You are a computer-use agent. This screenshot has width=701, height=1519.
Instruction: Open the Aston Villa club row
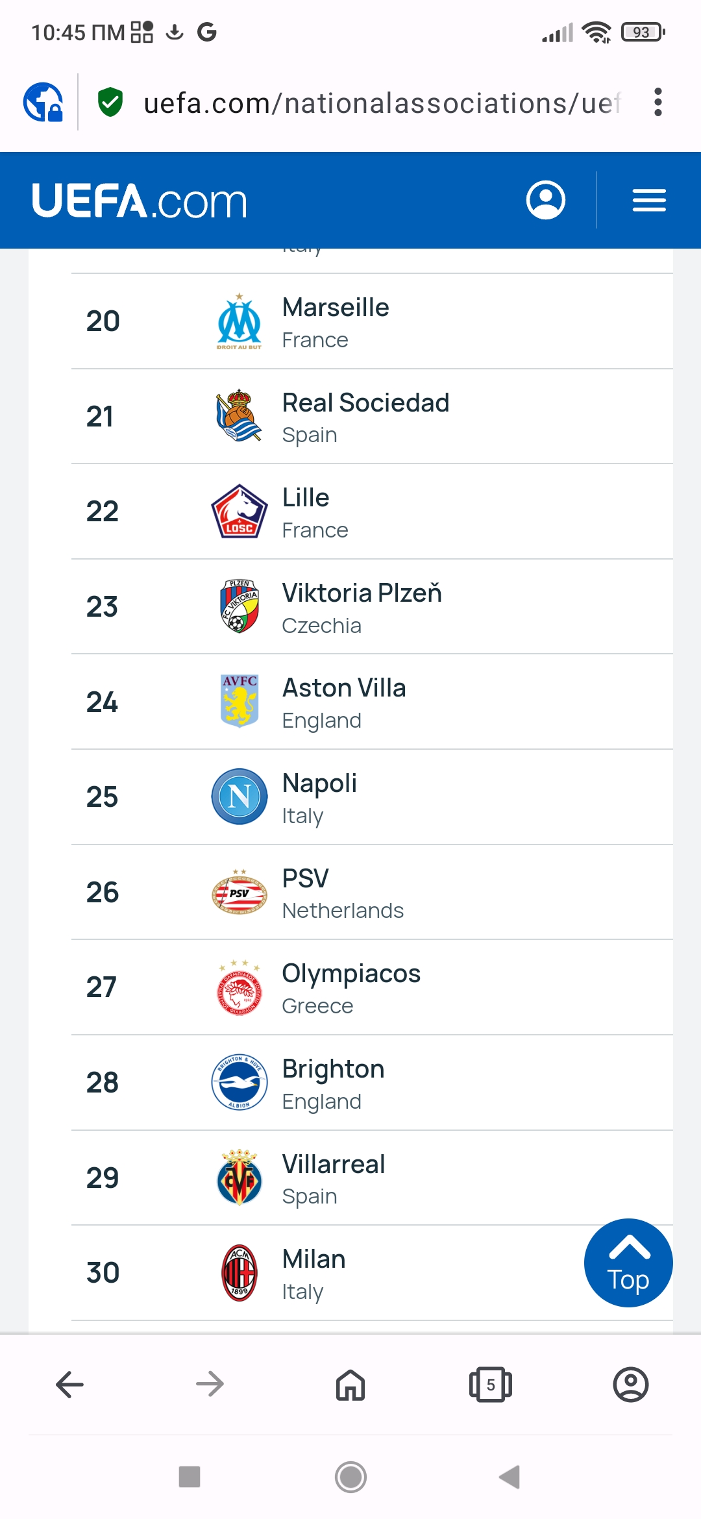click(x=344, y=702)
